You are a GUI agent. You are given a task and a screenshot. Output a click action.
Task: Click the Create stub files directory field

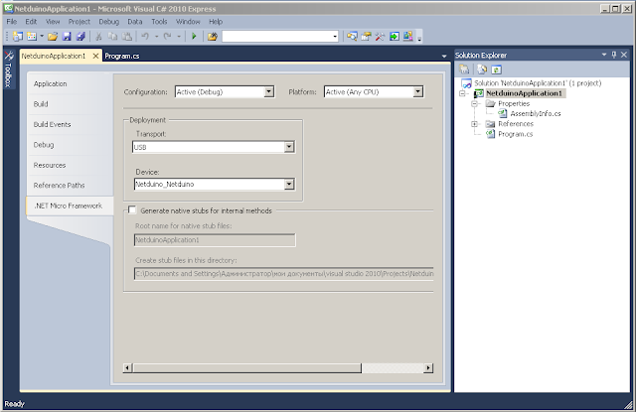(x=283, y=273)
